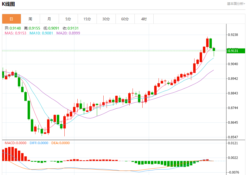Click the 0.8843 price axis label
This screenshot has height=175, width=247.
pos(233,93)
